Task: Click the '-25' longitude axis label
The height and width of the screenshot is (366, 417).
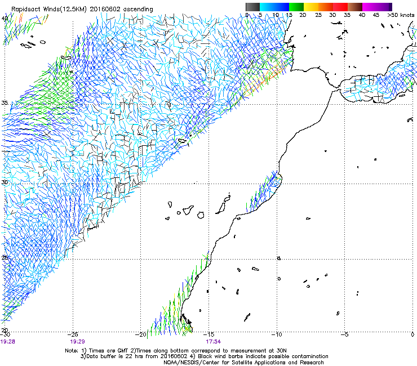Action: [73, 334]
